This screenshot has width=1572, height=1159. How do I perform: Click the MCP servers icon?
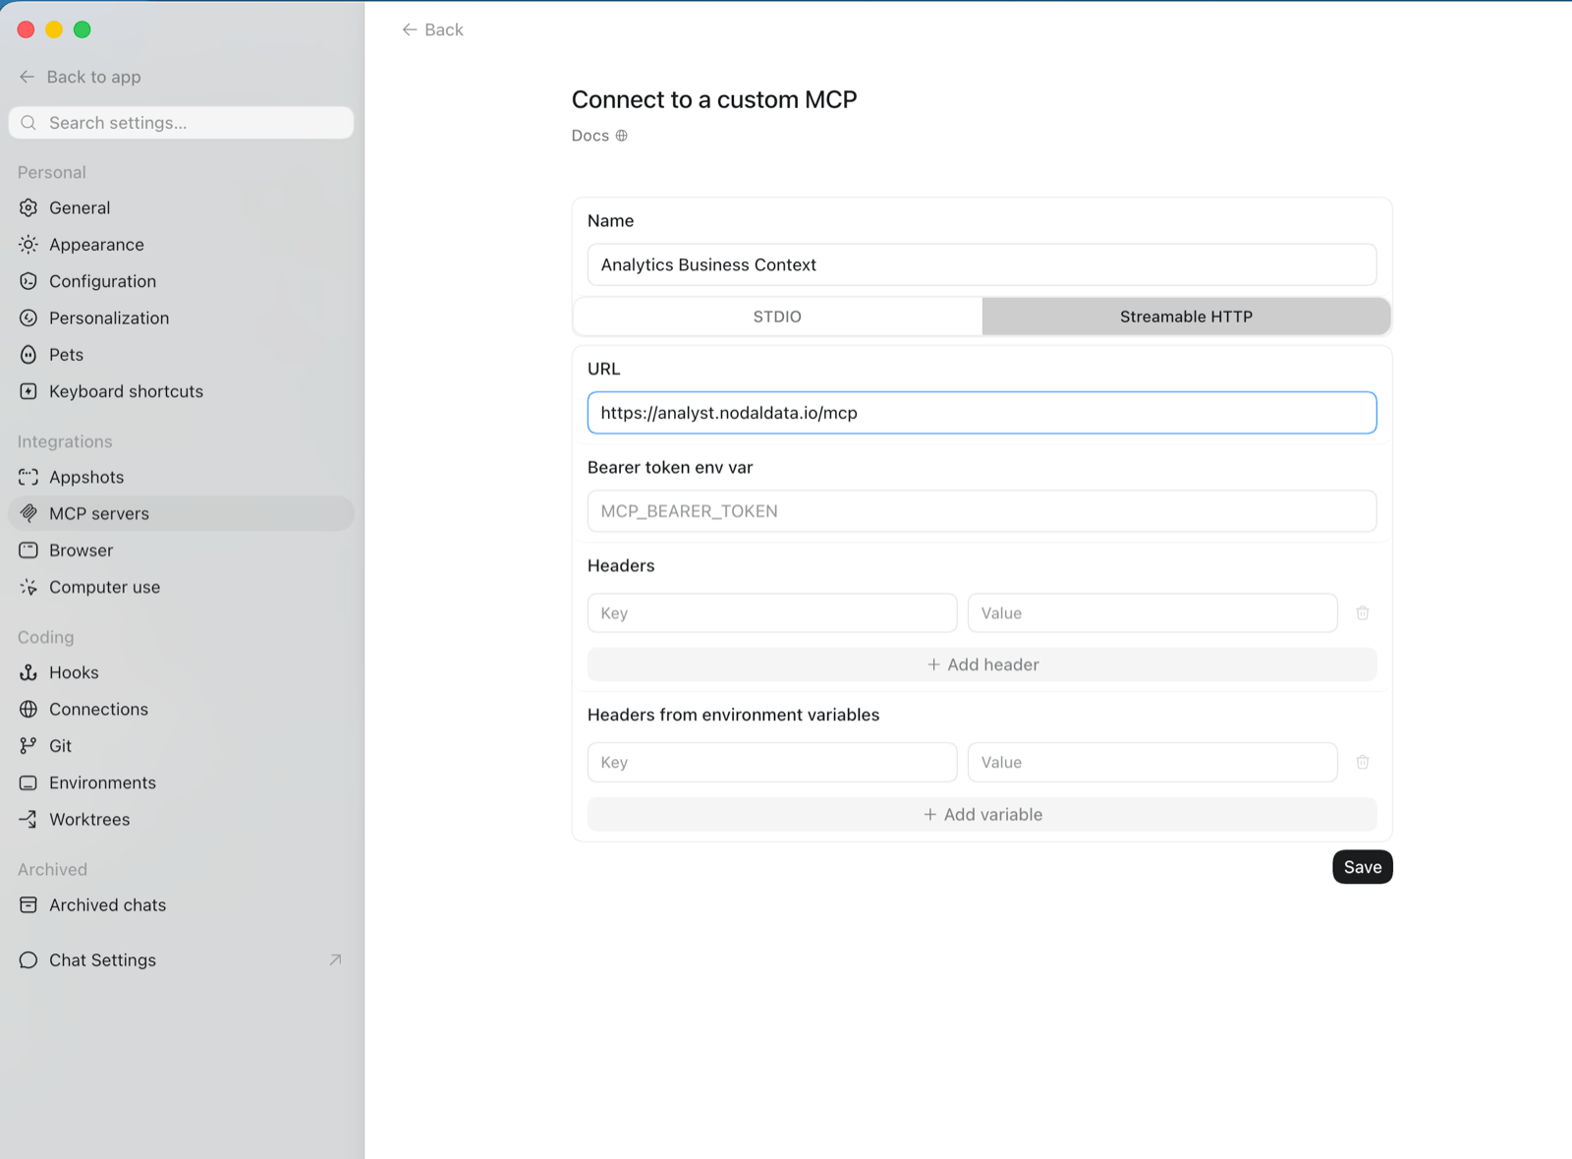[x=28, y=513]
